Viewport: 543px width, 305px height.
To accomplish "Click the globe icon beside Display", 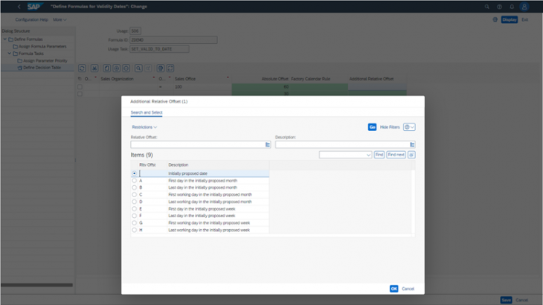I will click(495, 20).
